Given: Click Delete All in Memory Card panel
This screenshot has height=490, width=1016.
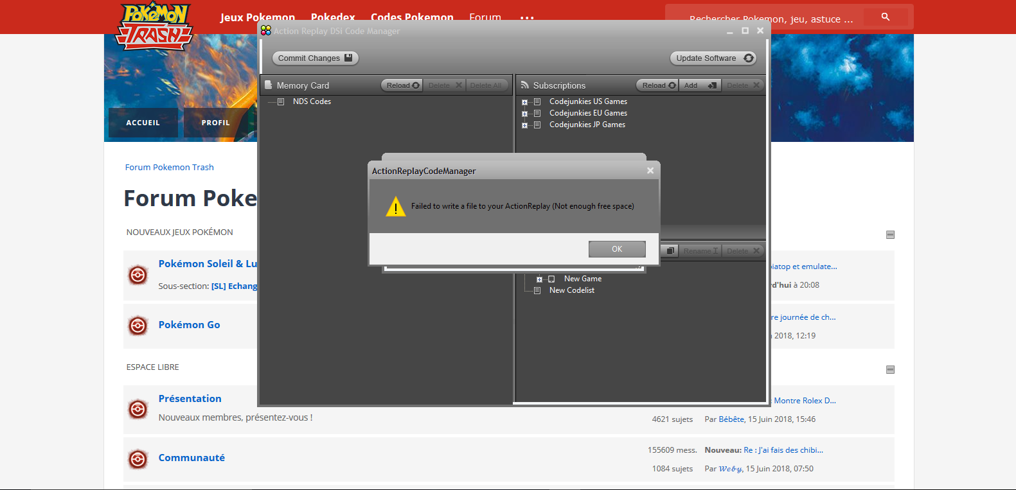Looking at the screenshot, I should pos(486,85).
